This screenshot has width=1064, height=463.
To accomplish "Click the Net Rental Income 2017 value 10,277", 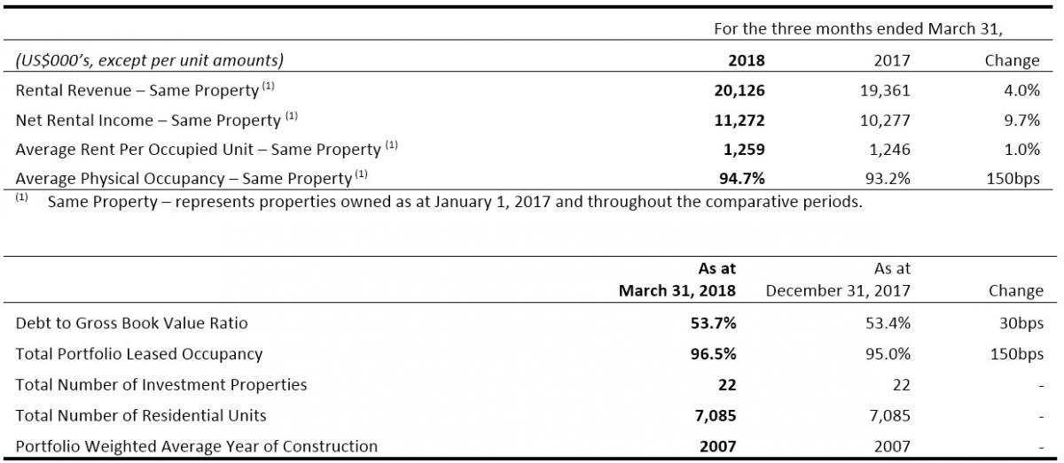I will click(x=884, y=120).
